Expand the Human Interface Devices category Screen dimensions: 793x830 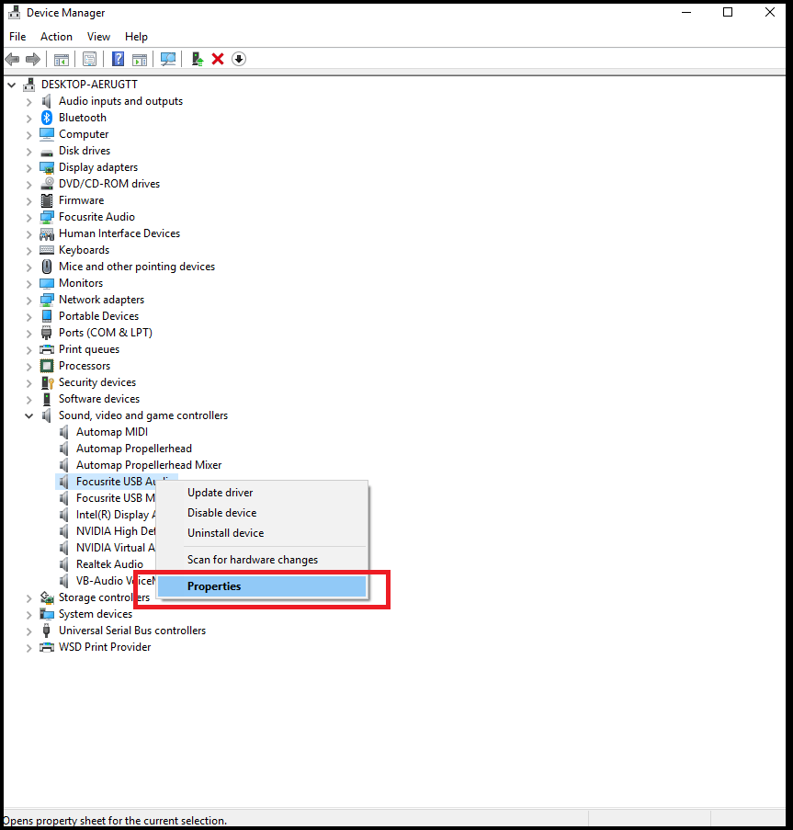[x=29, y=234]
